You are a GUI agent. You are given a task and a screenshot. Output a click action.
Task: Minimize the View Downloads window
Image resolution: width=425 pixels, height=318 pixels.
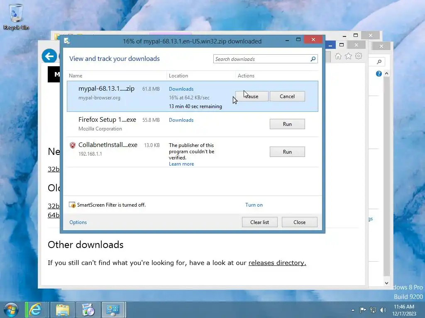click(x=287, y=40)
